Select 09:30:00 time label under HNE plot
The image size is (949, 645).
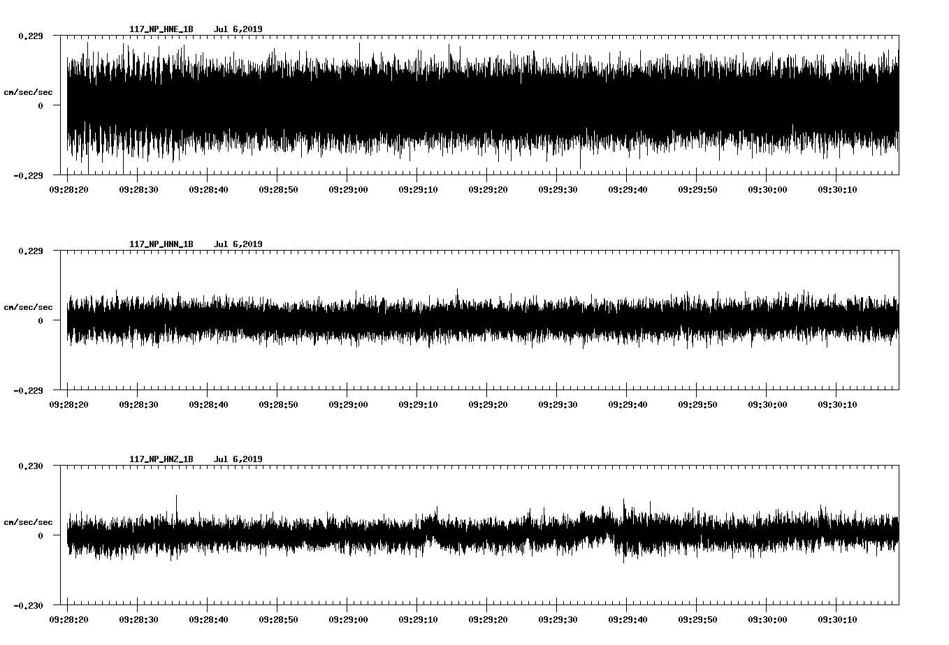click(767, 189)
